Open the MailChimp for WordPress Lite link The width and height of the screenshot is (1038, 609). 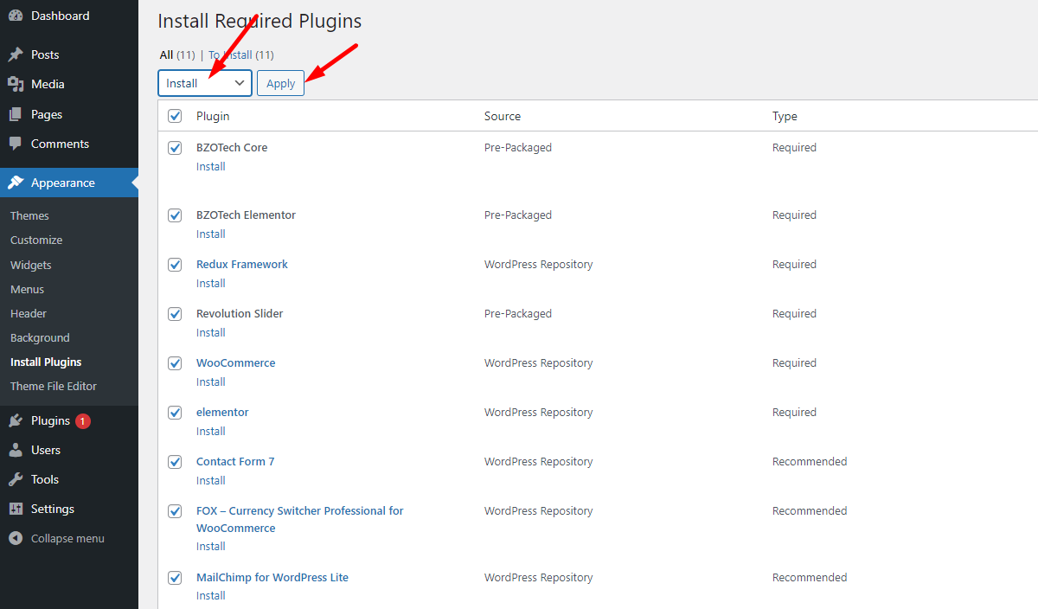pos(272,577)
